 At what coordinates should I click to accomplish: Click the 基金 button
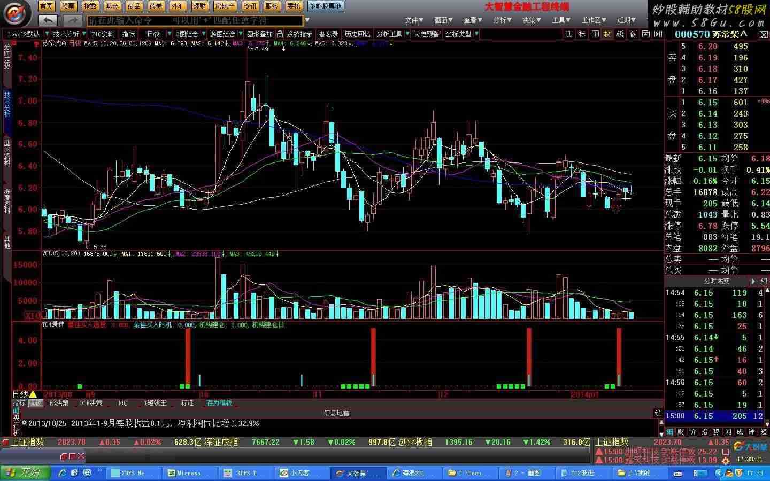click(x=112, y=6)
